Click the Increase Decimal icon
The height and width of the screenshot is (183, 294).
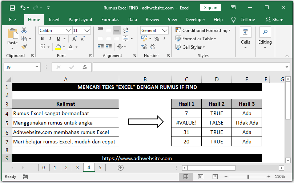coord(144,46)
